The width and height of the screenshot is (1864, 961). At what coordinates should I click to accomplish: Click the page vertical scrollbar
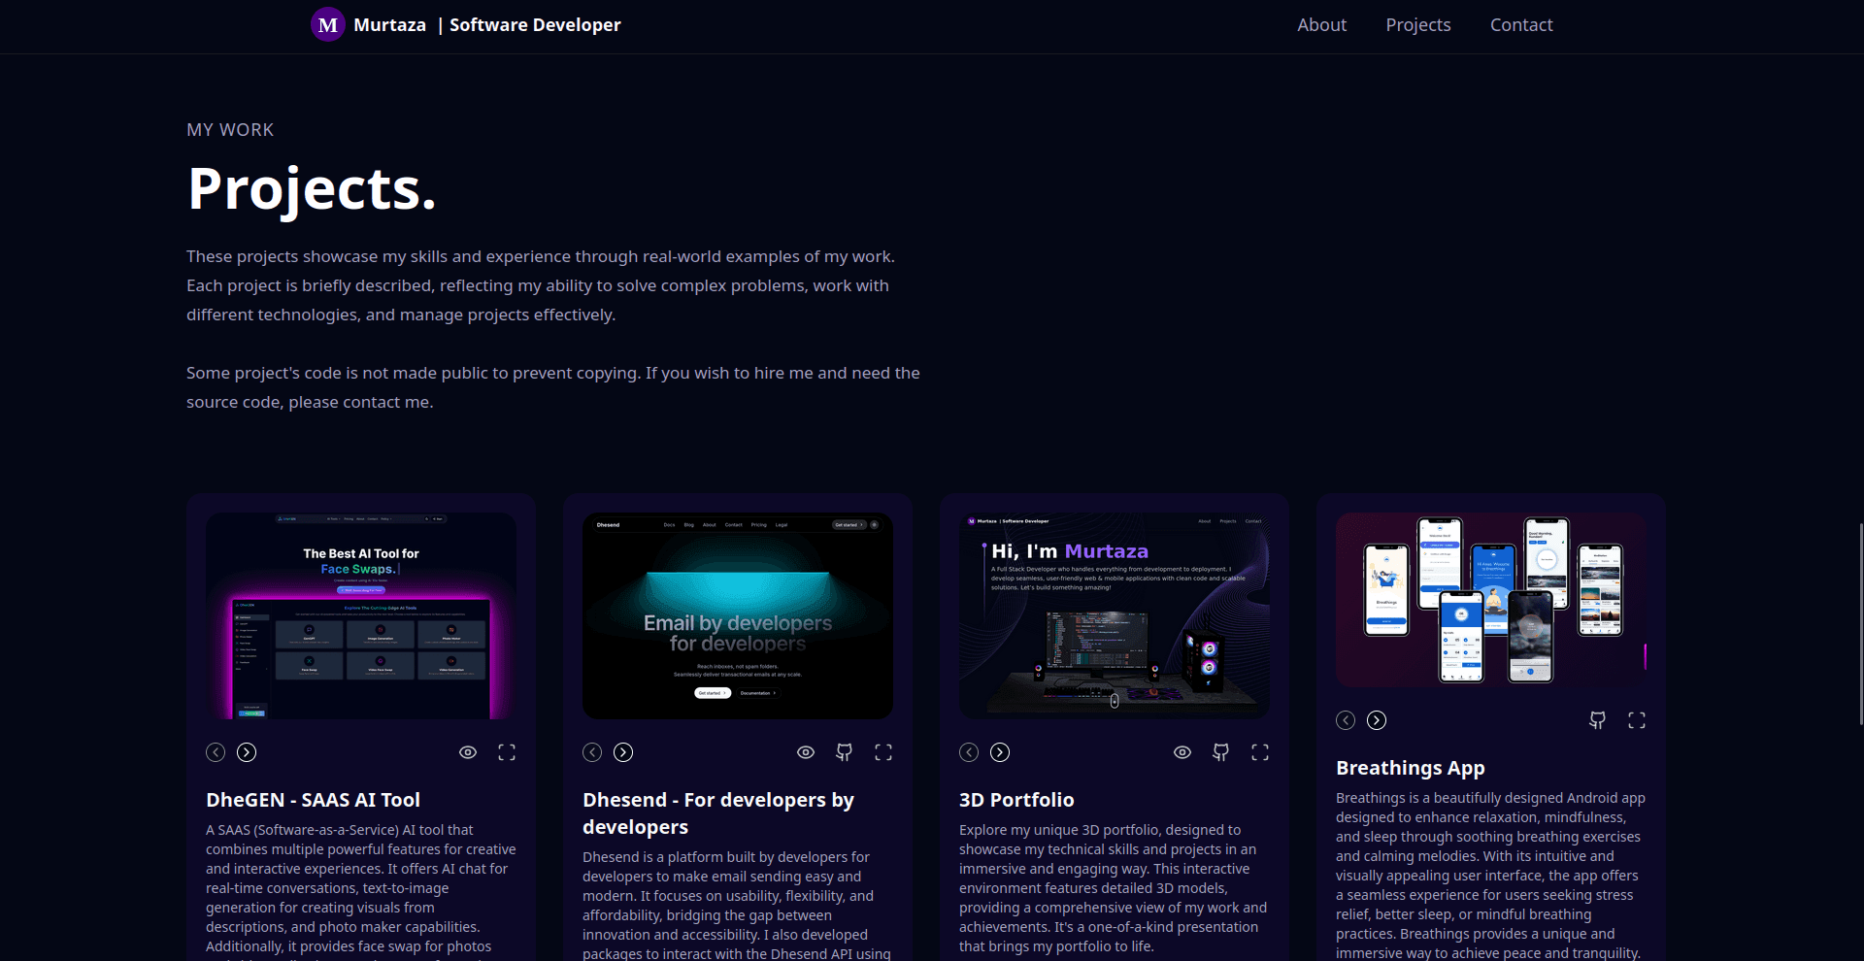pos(1860,623)
